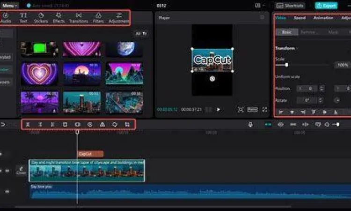Open the Filters tab

click(98, 18)
